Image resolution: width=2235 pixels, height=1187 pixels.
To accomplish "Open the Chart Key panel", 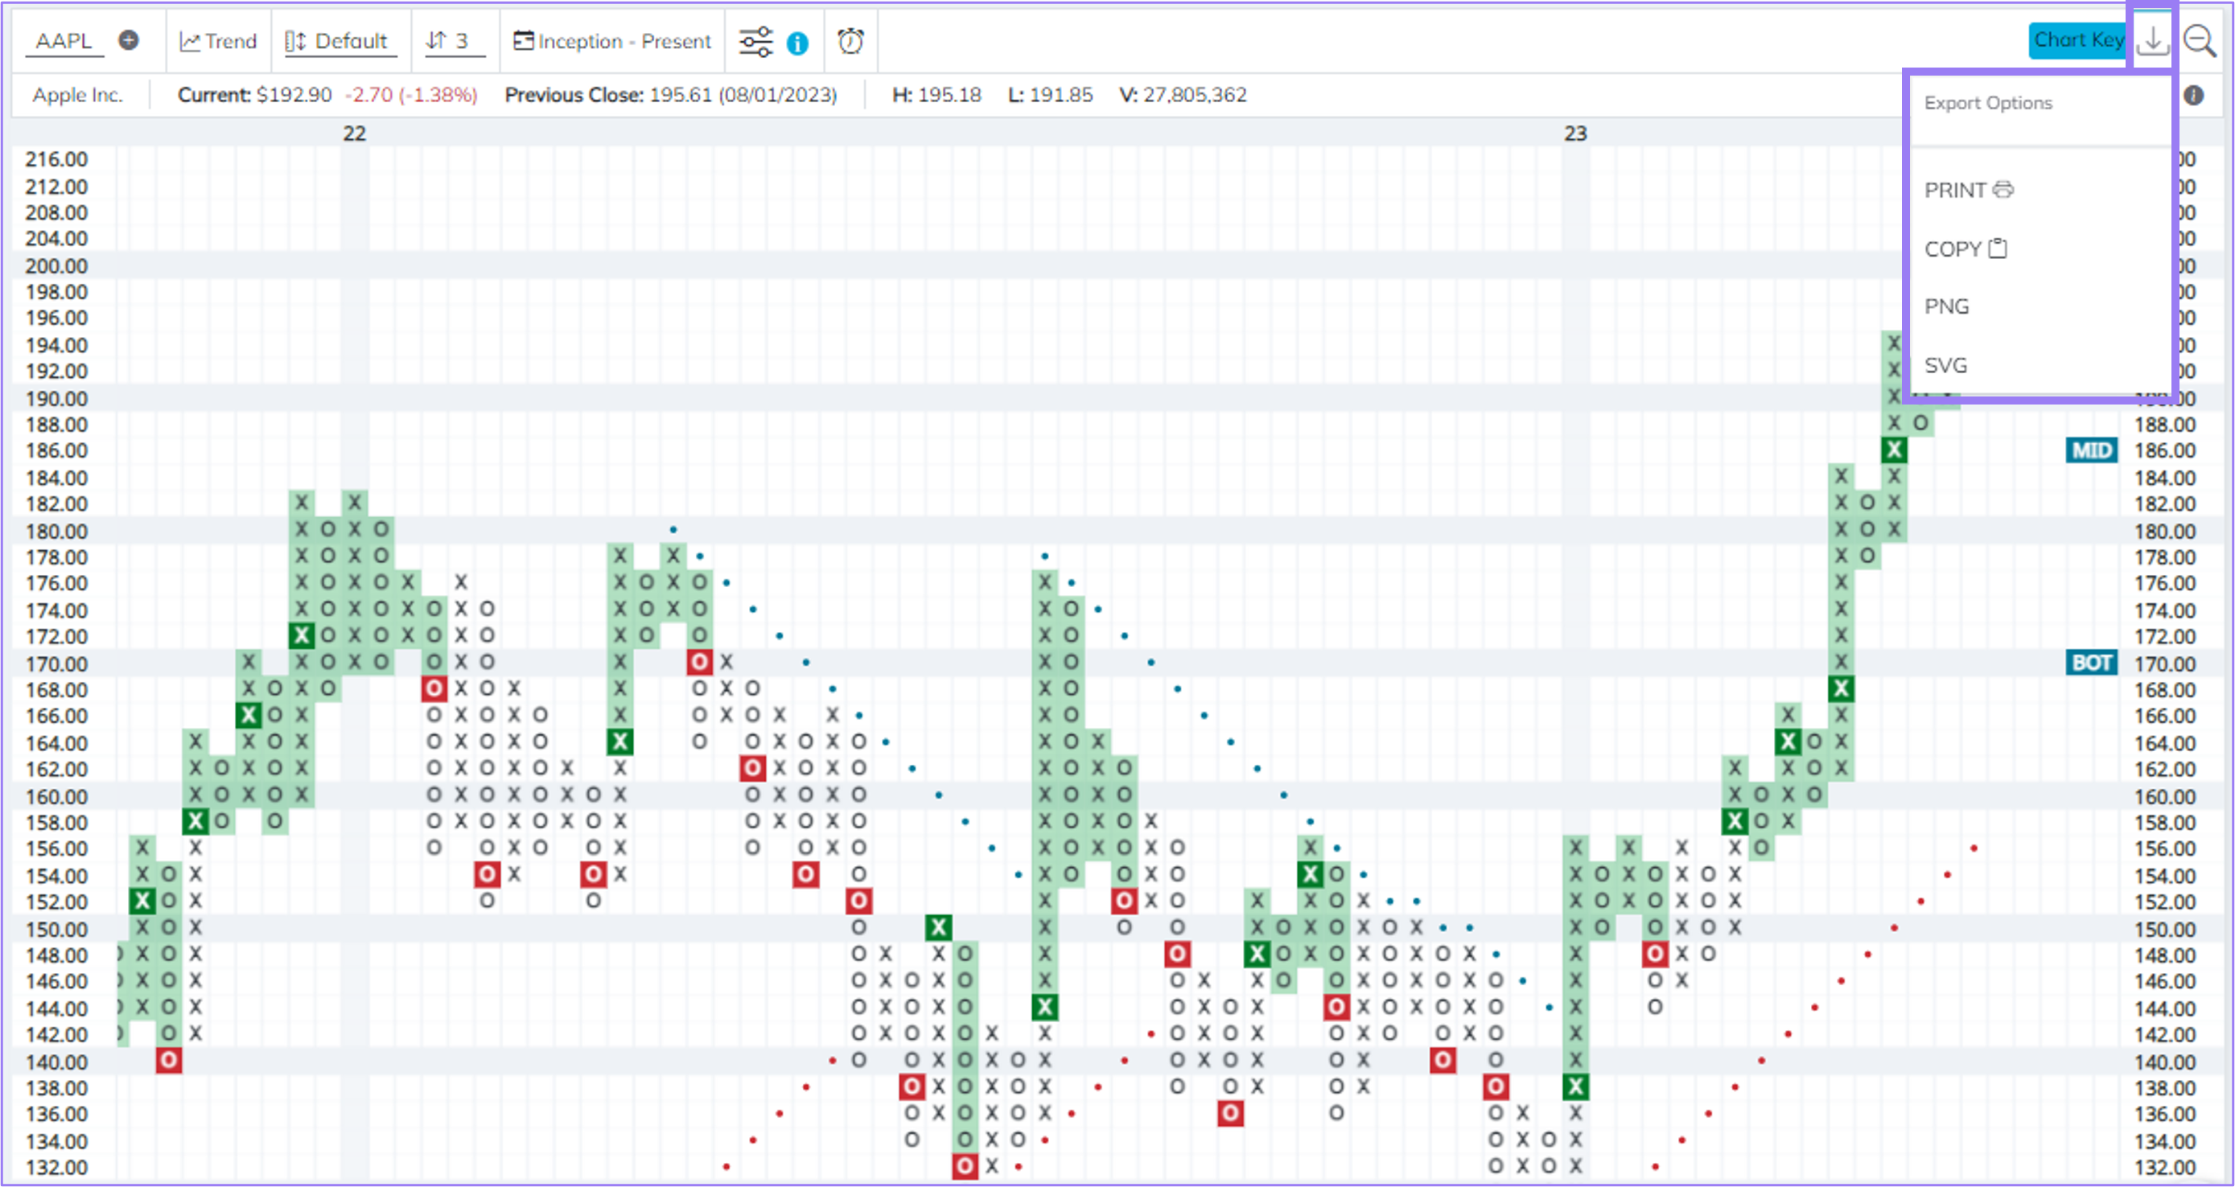I will click(x=2077, y=39).
